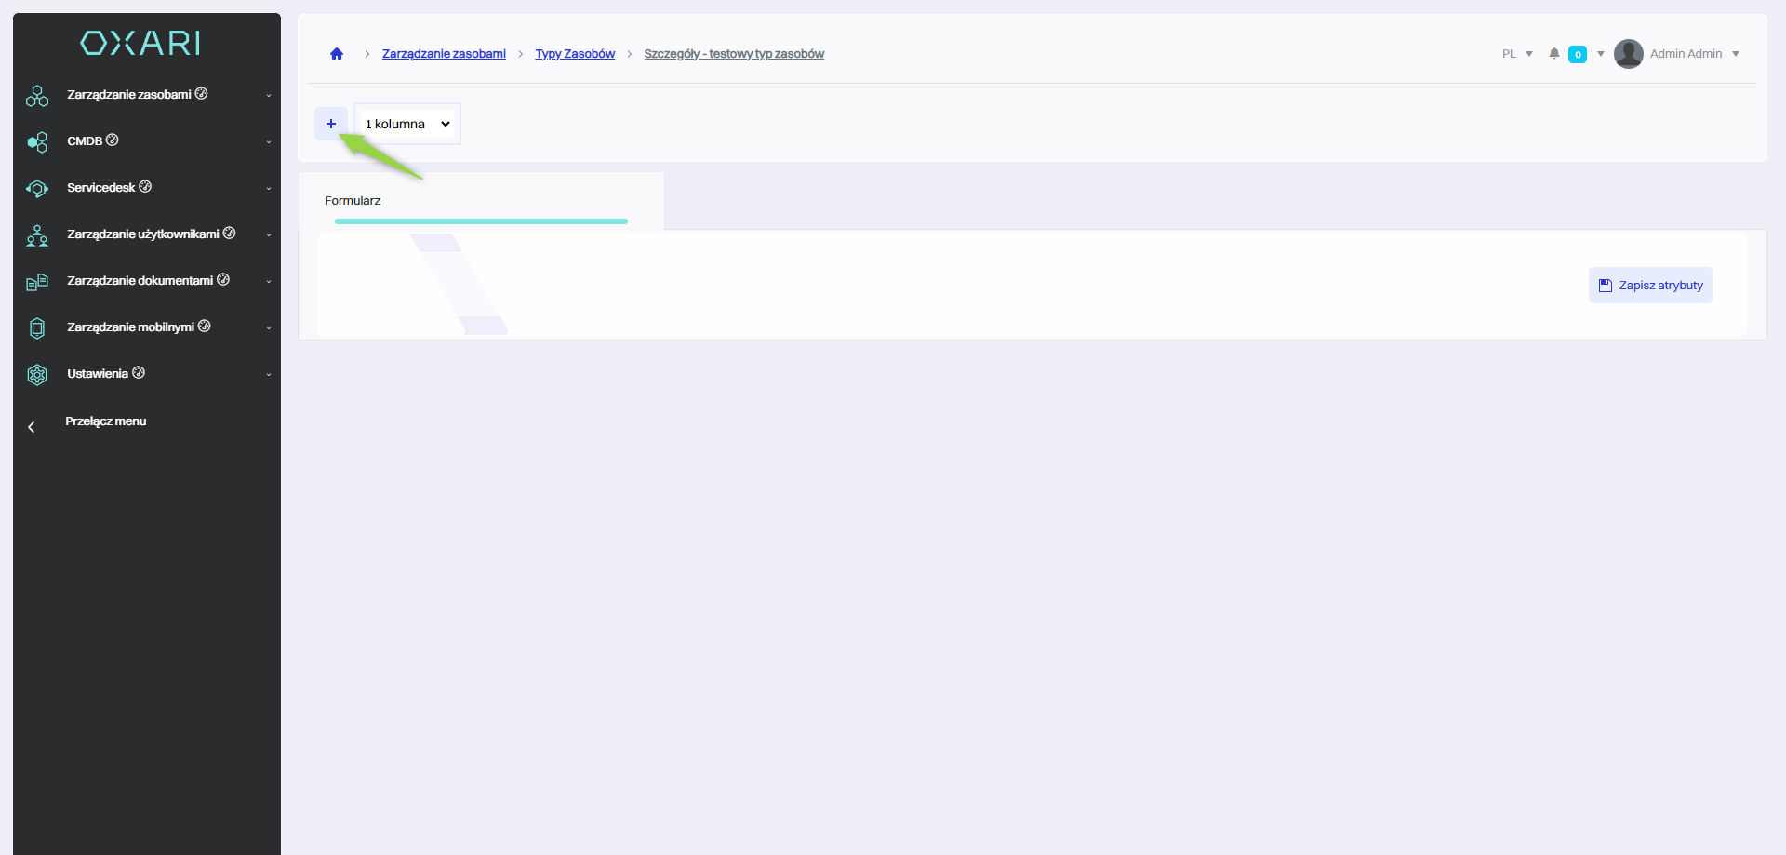Click the OXARI logo
Viewport: 1786px width, 855px height.
coord(140,43)
